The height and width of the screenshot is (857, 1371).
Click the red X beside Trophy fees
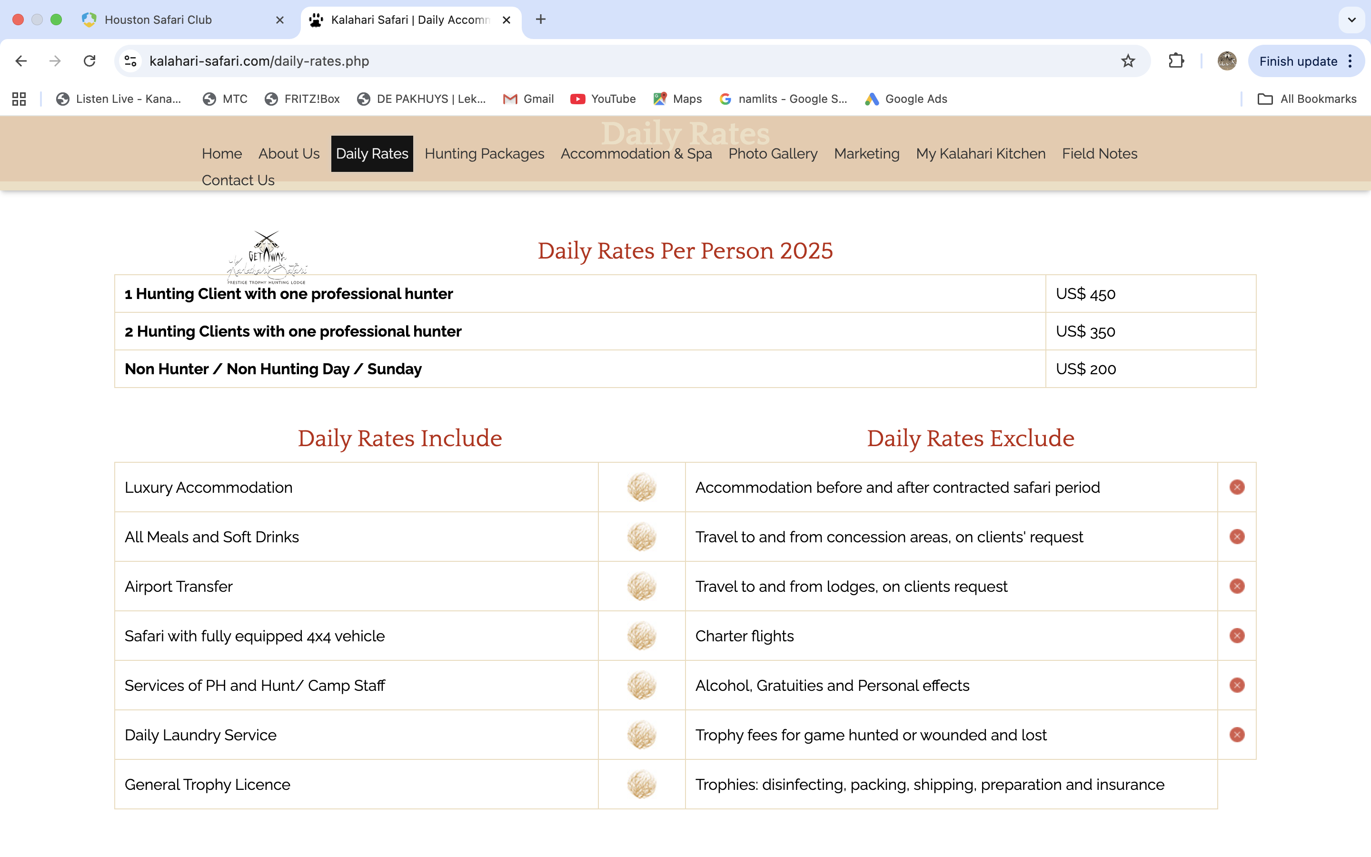pyautogui.click(x=1237, y=735)
